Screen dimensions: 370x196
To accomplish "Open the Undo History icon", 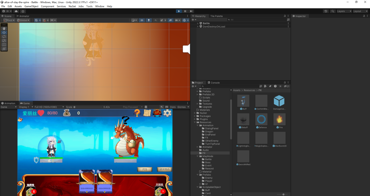I will pos(326,11).
